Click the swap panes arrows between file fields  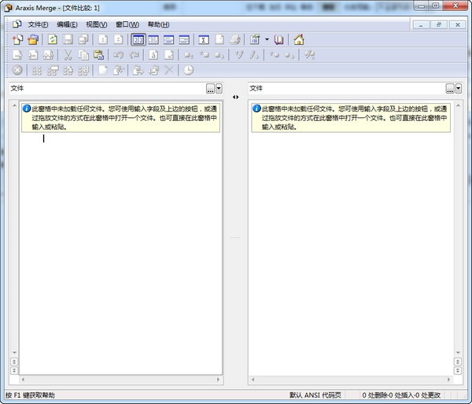(x=236, y=97)
